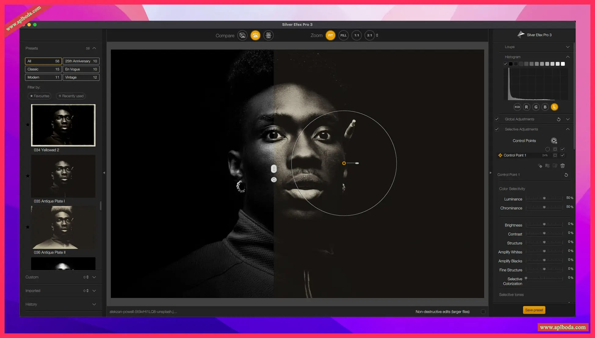Reset Global Adjustments arrow icon
Viewport: 595px width, 338px height.
[558, 119]
